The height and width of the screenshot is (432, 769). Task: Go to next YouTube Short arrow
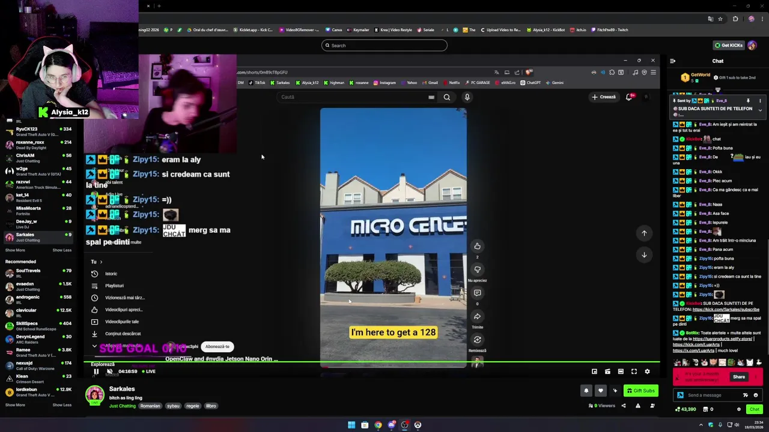click(644, 255)
